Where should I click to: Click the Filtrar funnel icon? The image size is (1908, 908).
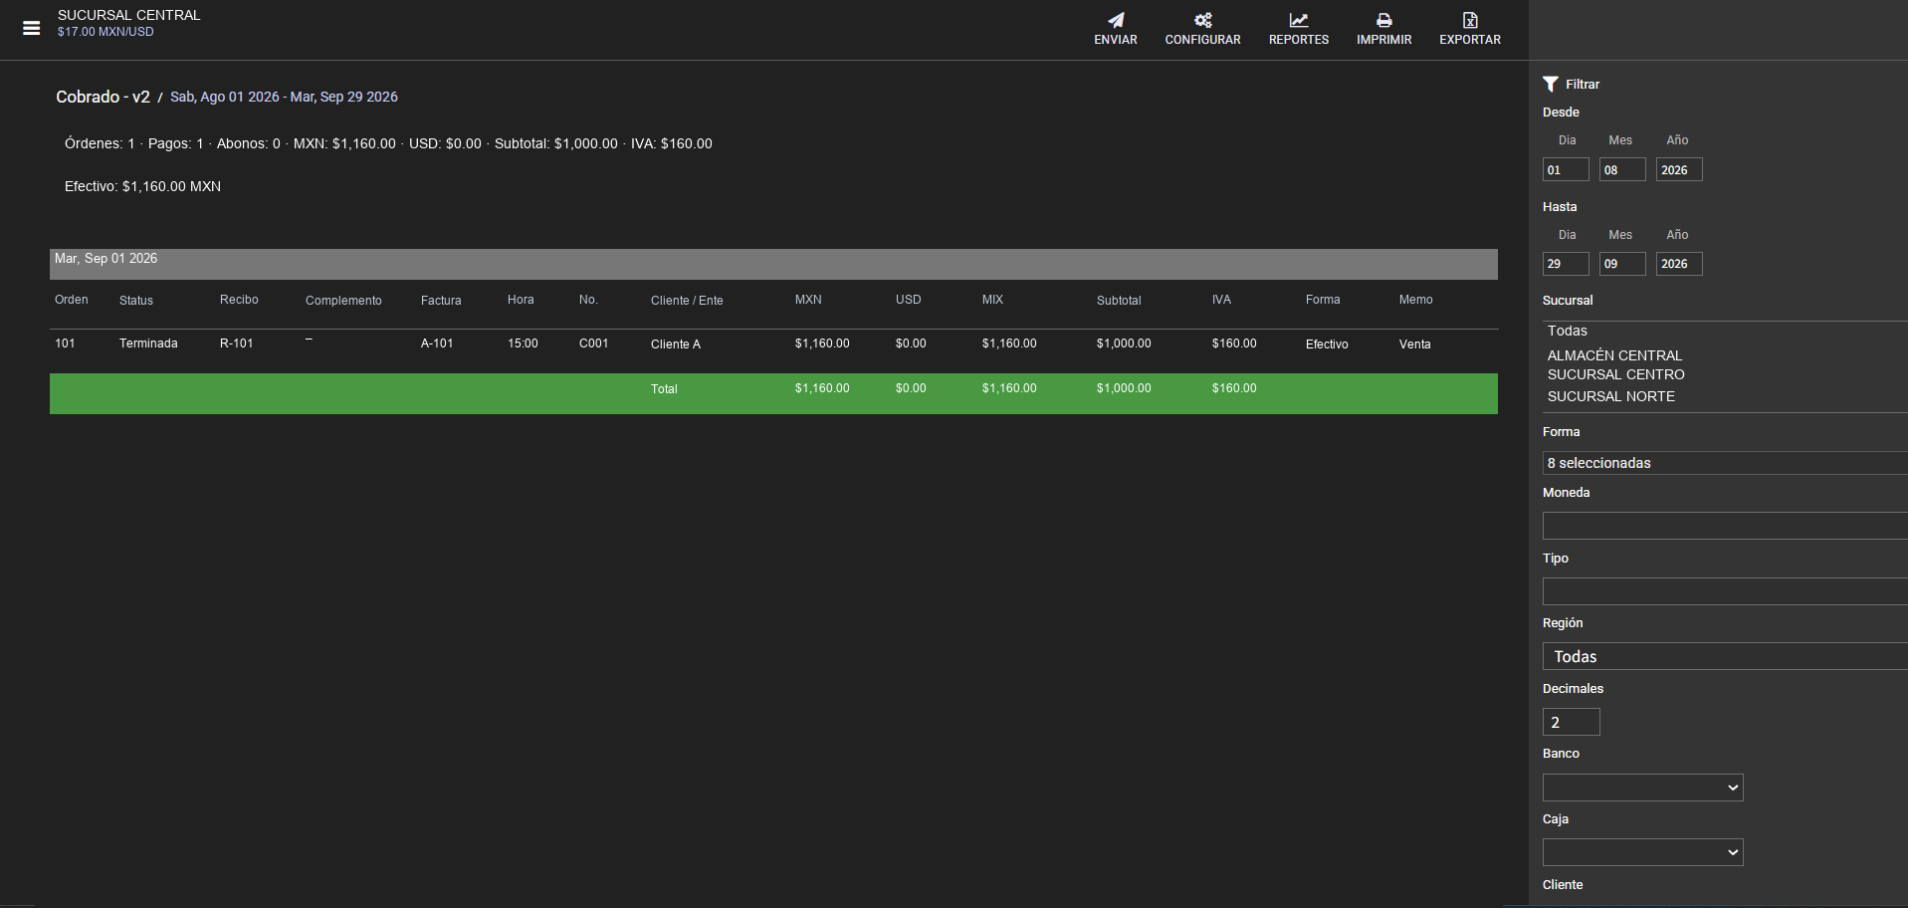(x=1551, y=85)
